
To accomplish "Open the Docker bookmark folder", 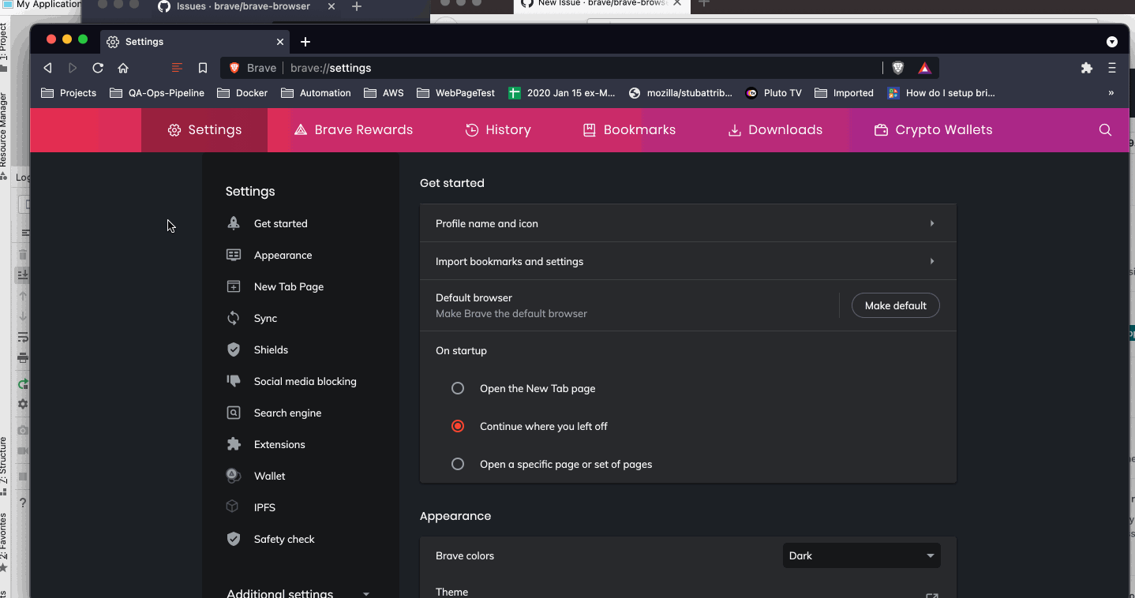I will pyautogui.click(x=242, y=93).
